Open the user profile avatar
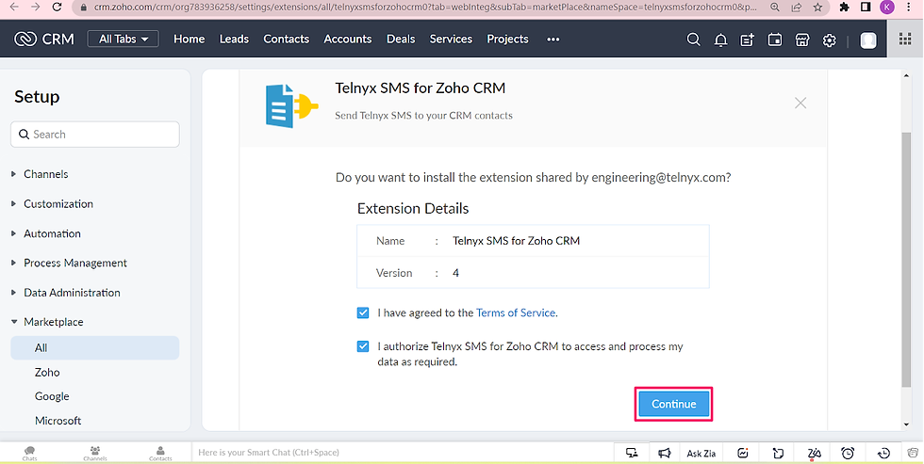Screen dimensions: 924x464 [x=868, y=40]
